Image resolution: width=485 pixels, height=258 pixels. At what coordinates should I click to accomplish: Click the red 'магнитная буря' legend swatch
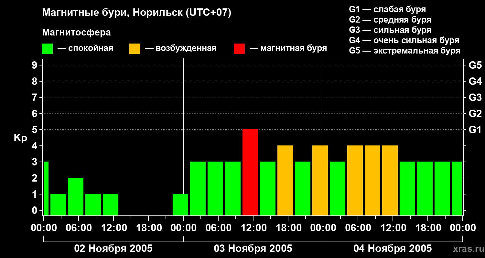pyautogui.click(x=239, y=49)
